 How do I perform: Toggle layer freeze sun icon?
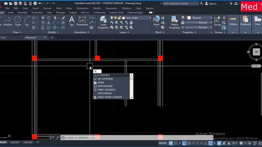pos(115,18)
